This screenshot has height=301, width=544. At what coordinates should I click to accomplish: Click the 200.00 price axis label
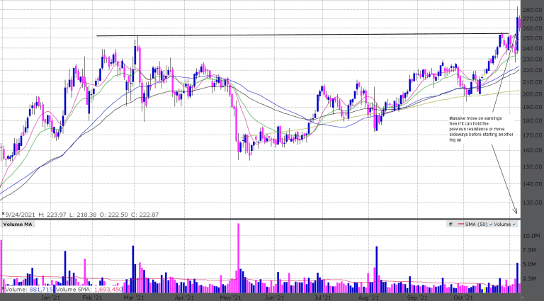click(531, 93)
